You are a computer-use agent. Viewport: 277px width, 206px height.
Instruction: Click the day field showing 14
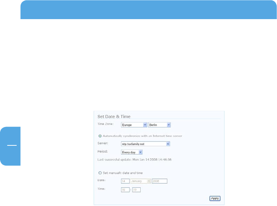pos(125,181)
